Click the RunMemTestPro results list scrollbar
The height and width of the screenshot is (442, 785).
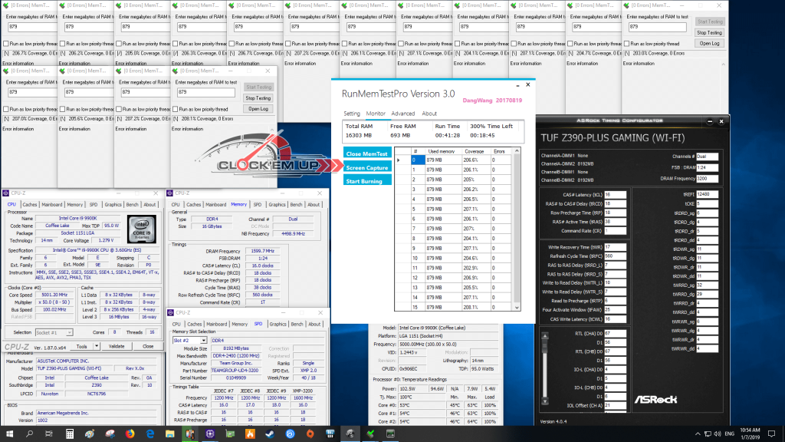pyautogui.click(x=518, y=230)
